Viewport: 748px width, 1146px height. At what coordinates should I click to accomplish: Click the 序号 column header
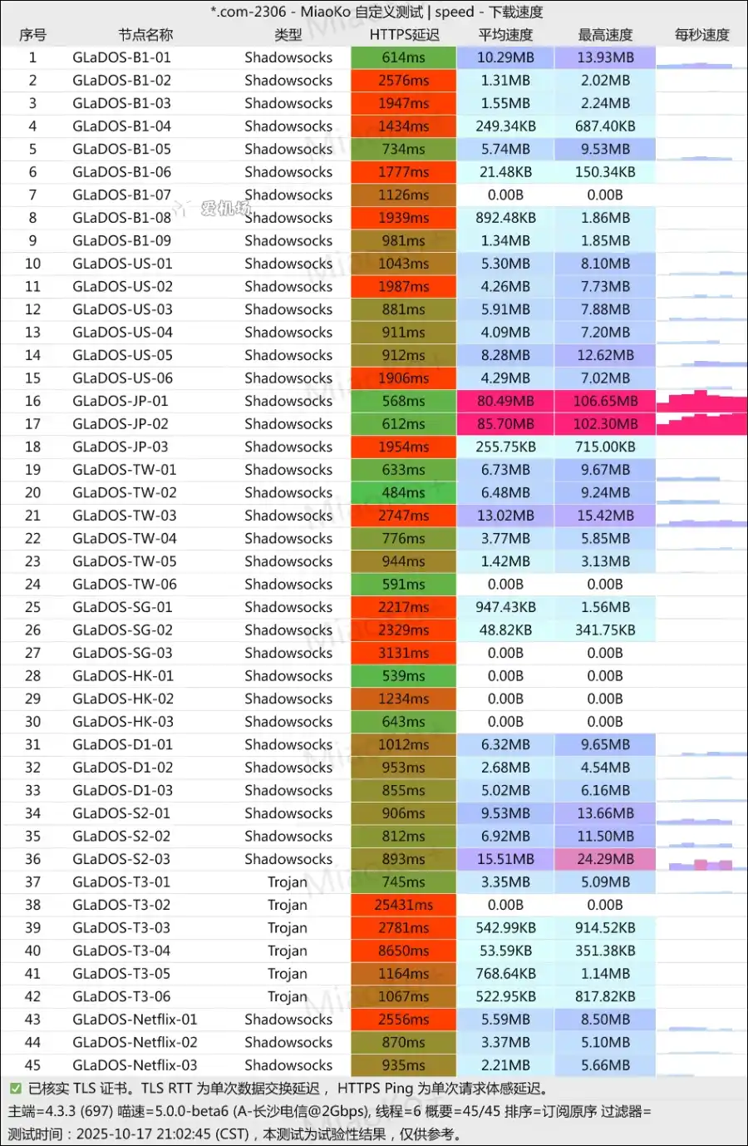click(32, 35)
